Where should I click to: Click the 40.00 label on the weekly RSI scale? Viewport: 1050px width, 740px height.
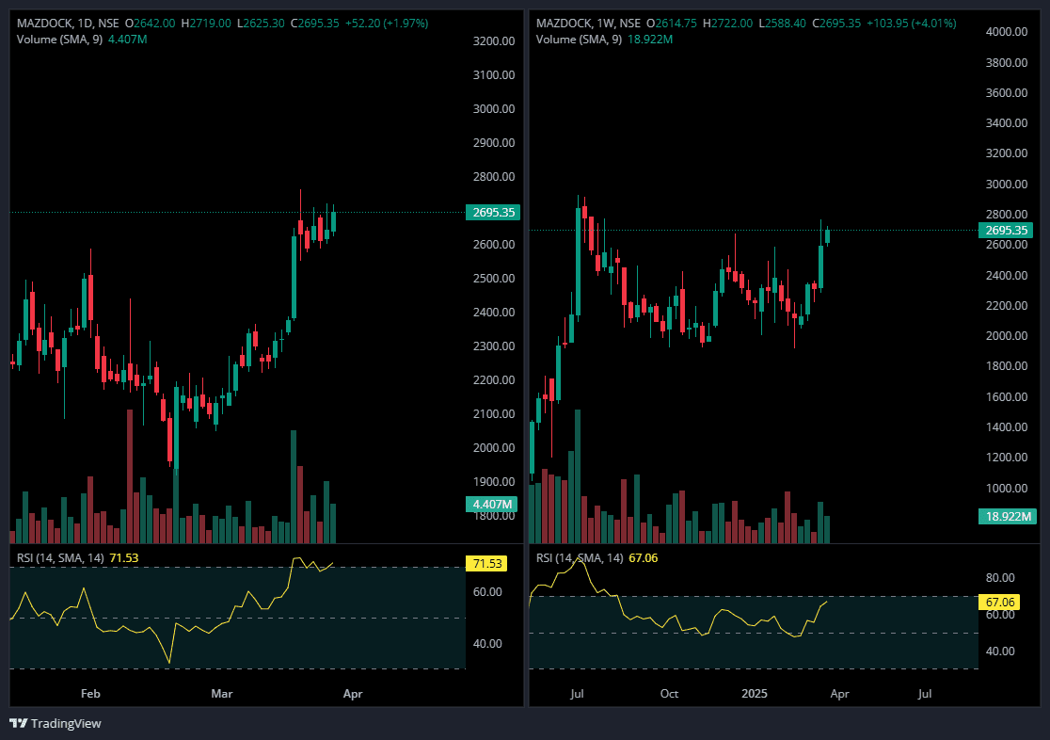coord(1000,652)
